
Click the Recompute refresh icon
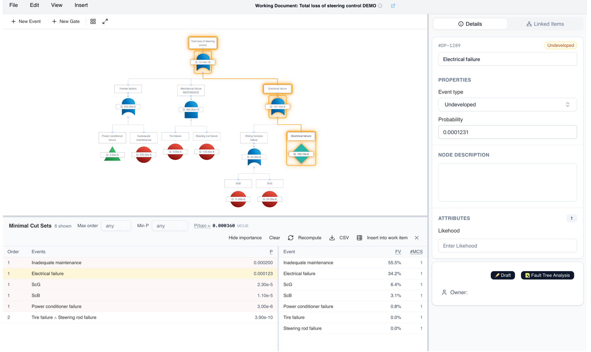(291, 238)
